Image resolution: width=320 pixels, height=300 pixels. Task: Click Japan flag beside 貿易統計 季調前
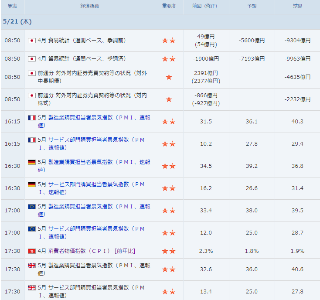click(32, 41)
